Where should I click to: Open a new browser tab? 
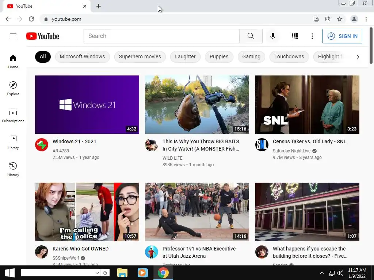tap(99, 6)
